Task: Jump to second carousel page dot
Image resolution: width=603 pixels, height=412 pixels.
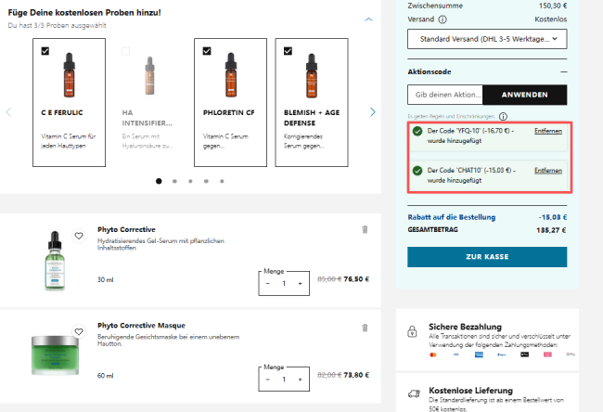Action: pyautogui.click(x=174, y=181)
